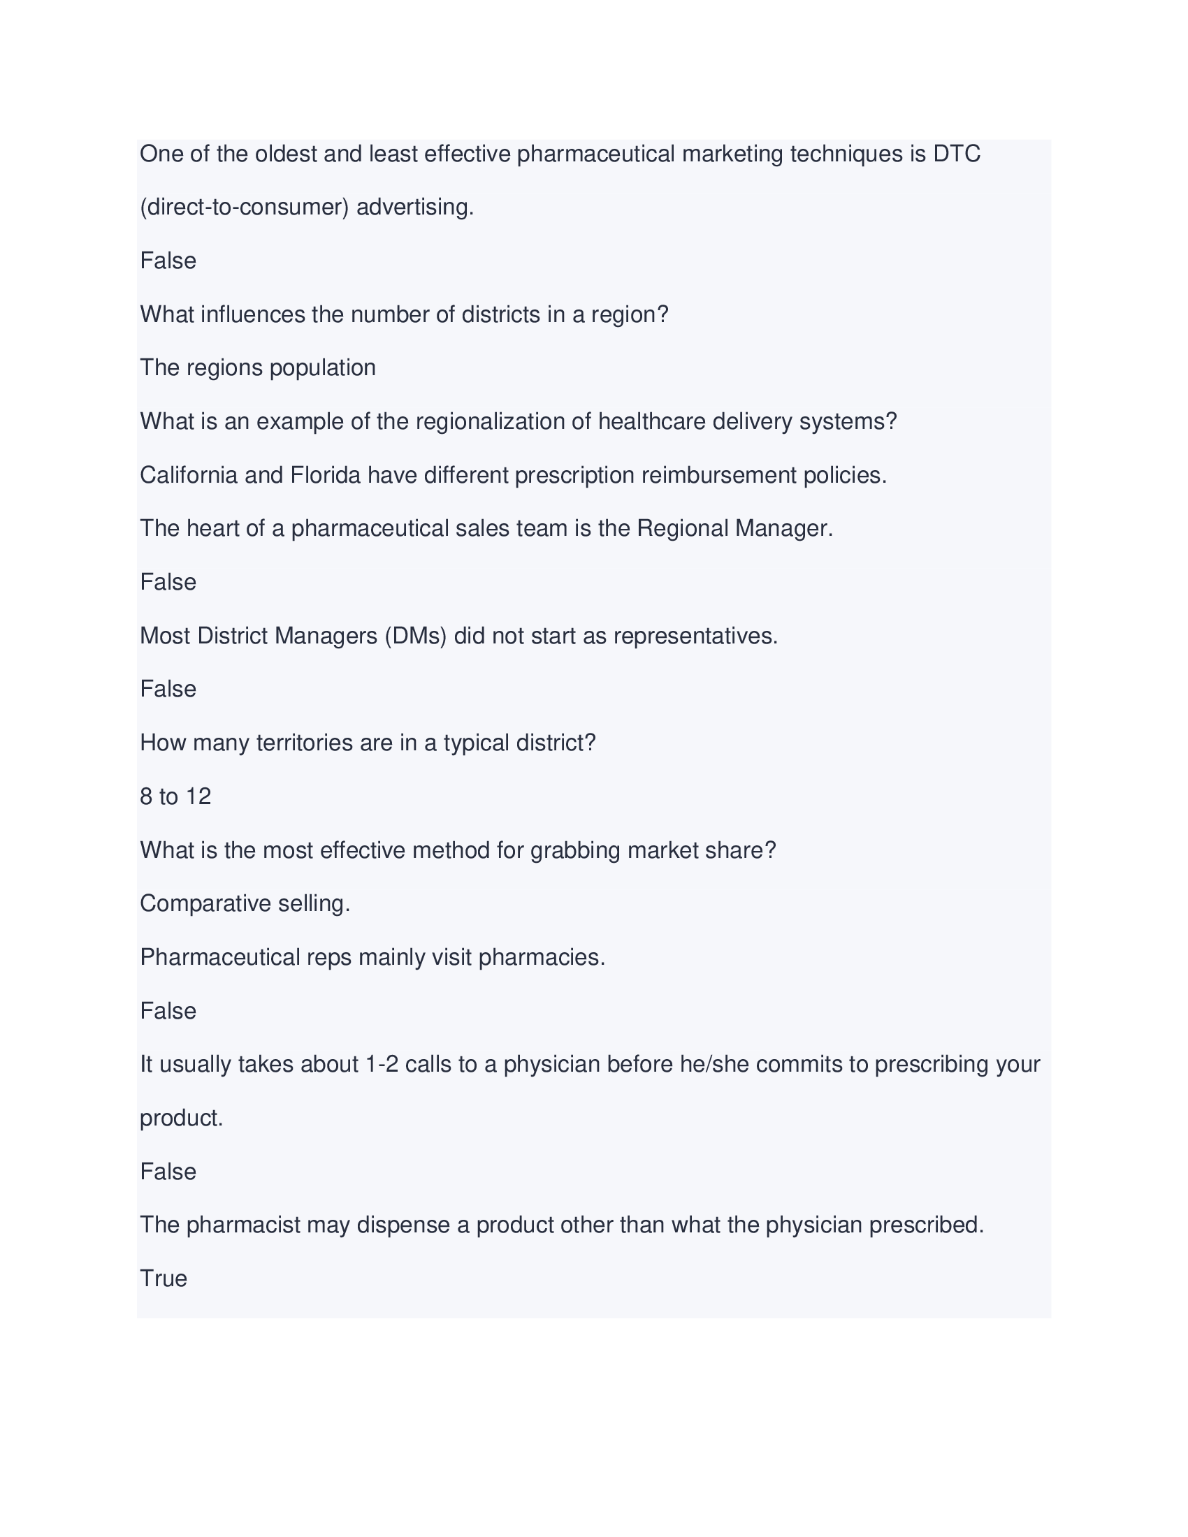Click the answer 'The regions population'

coord(258,368)
